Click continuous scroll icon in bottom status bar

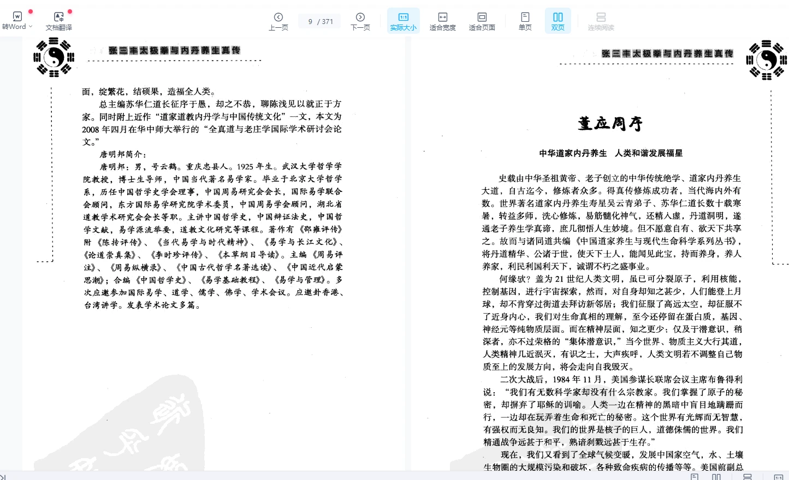pyautogui.click(x=748, y=477)
